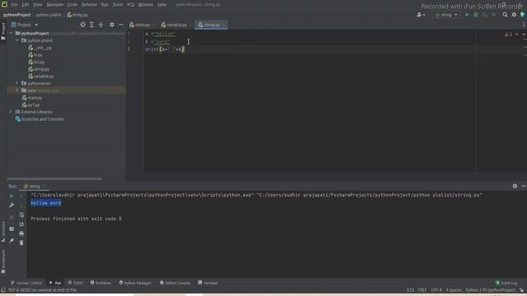Toggle the Bookmarks side tab
This screenshot has width=527, height=296.
3,261
